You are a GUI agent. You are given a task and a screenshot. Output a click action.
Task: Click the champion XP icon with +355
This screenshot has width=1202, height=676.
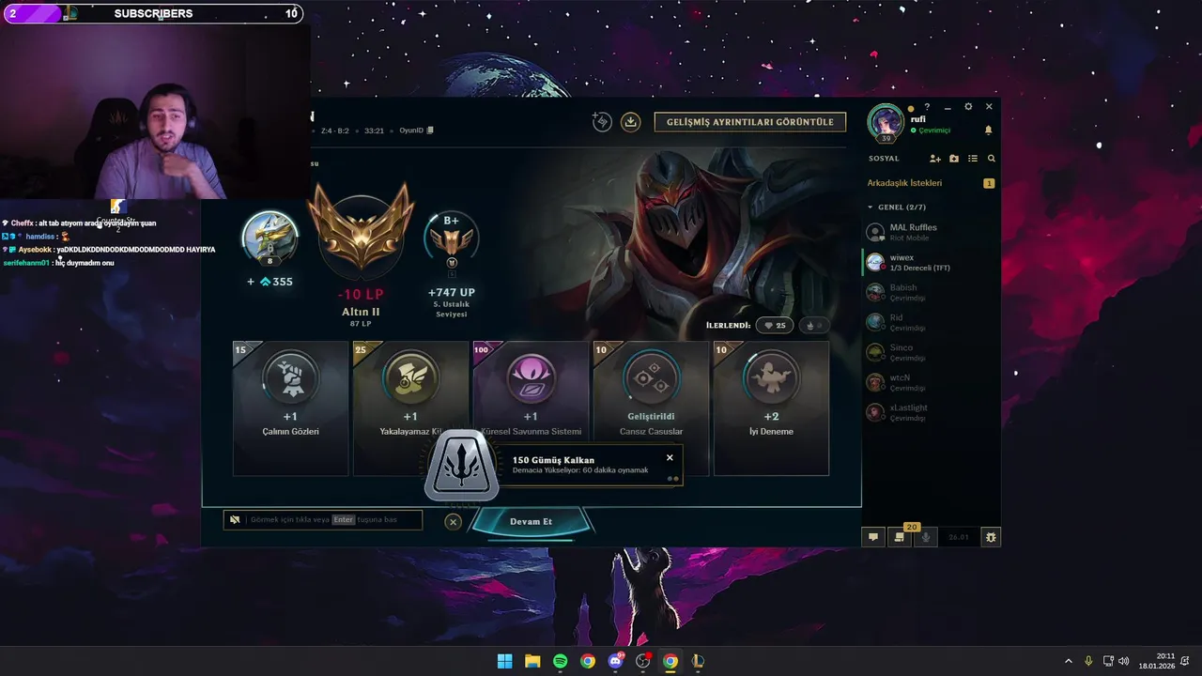270,239
